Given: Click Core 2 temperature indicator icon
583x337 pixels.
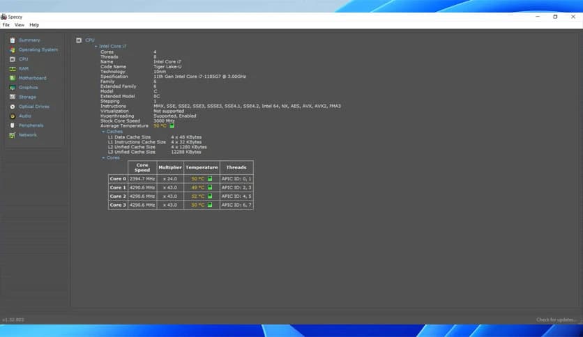Looking at the screenshot, I should 210,196.
